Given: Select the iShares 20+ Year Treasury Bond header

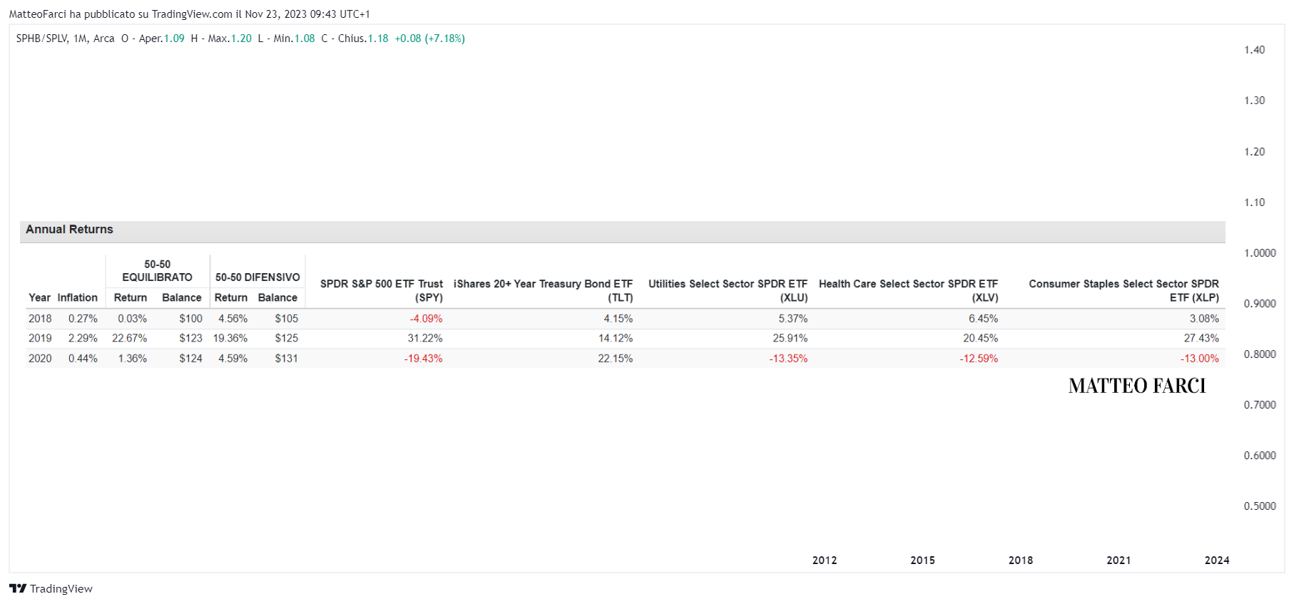Looking at the screenshot, I should 543,291.
